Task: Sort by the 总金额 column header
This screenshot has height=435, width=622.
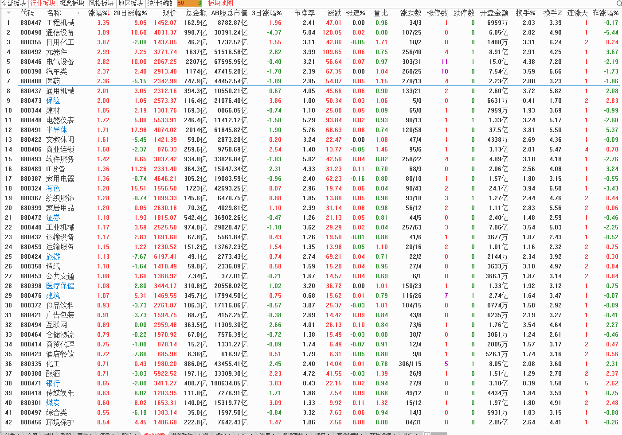Action: (x=196, y=13)
